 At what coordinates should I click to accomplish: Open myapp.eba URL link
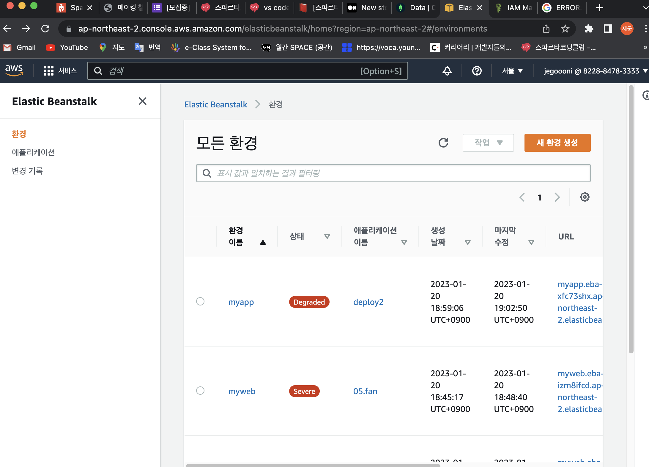(x=580, y=302)
